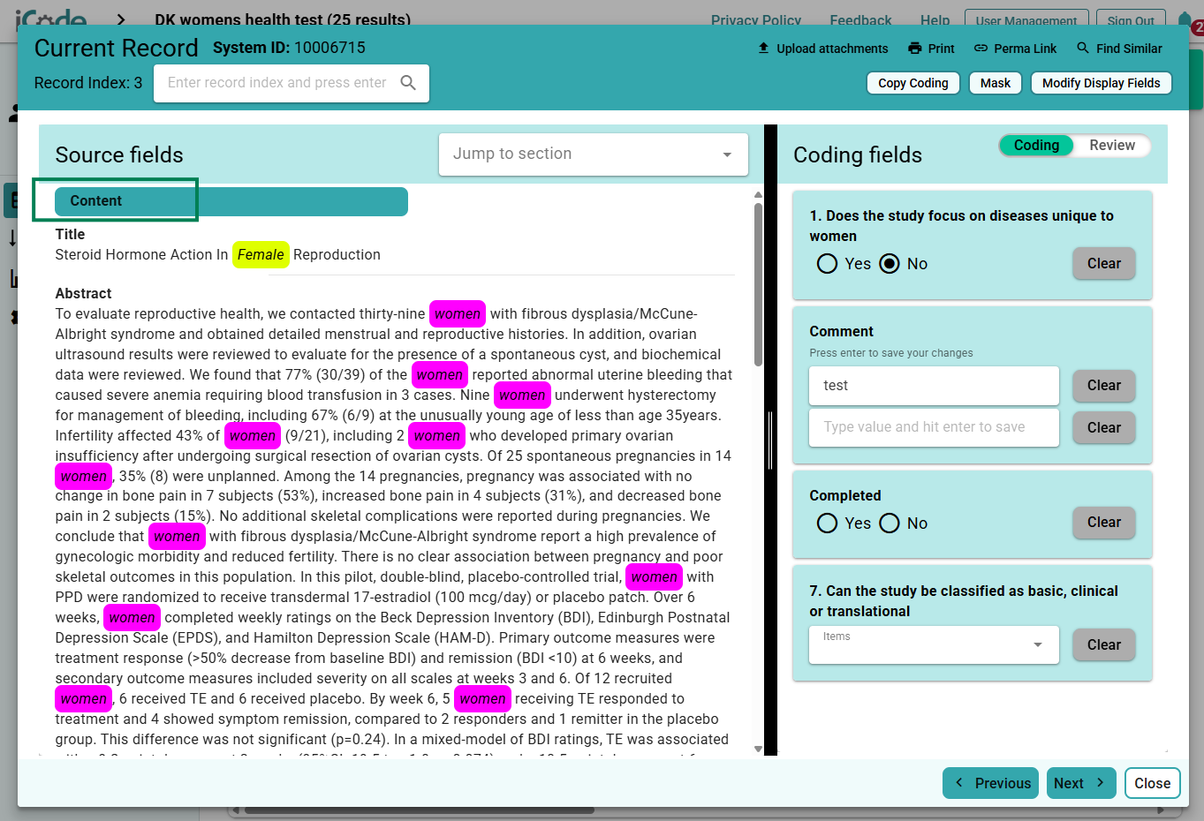
Task: Click the Print printer icon
Action: 914,49
